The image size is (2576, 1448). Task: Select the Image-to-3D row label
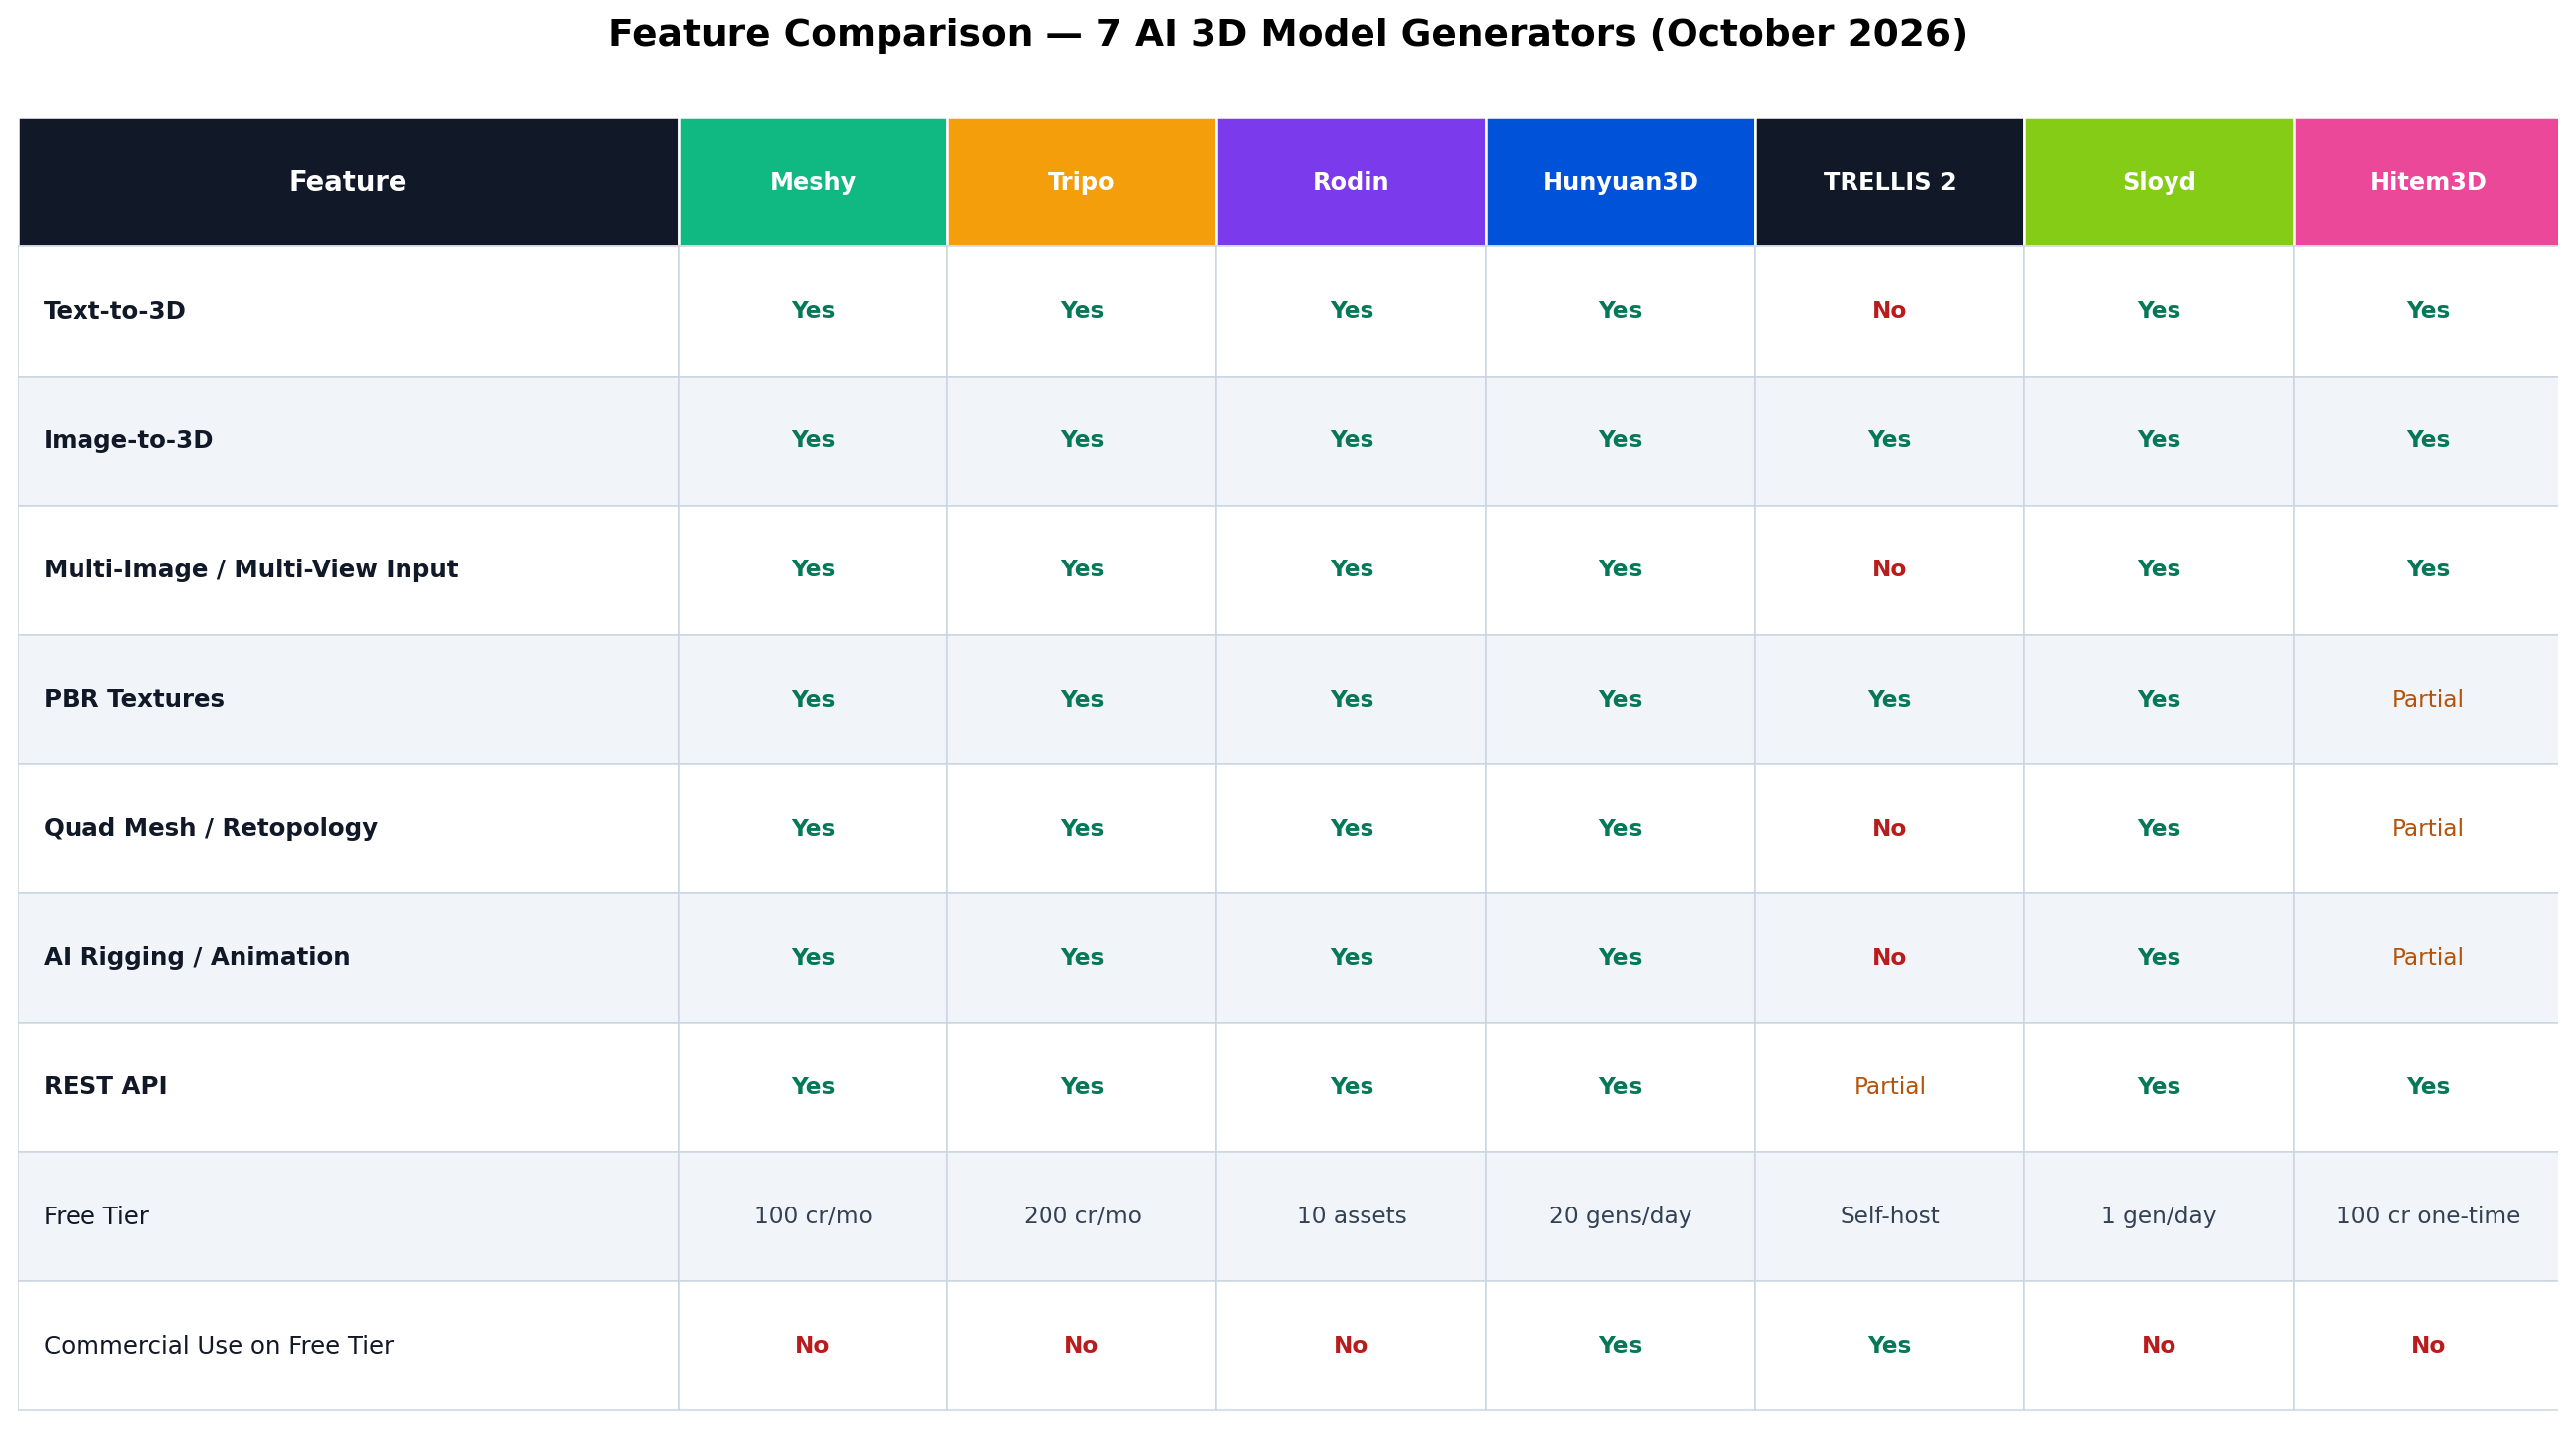click(x=128, y=440)
